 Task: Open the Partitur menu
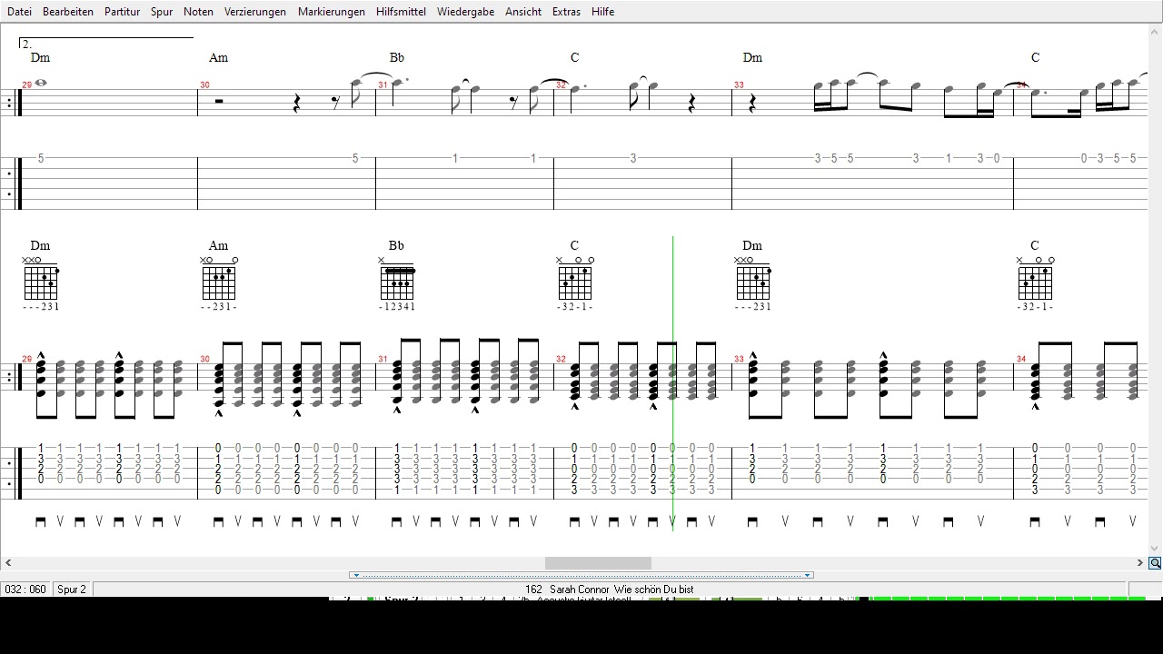pyautogui.click(x=122, y=12)
